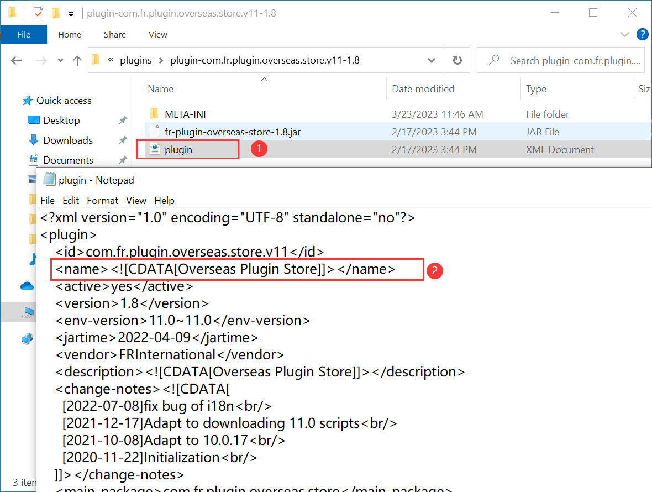The image size is (652, 492).
Task: Switch to the View ribbon tab
Action: [157, 34]
